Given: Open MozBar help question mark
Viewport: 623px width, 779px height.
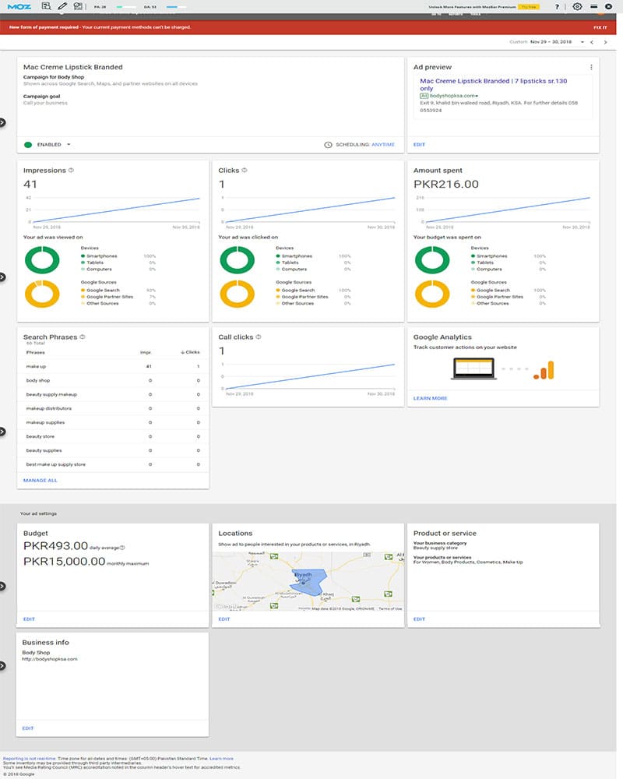Looking at the screenshot, I should 557,6.
